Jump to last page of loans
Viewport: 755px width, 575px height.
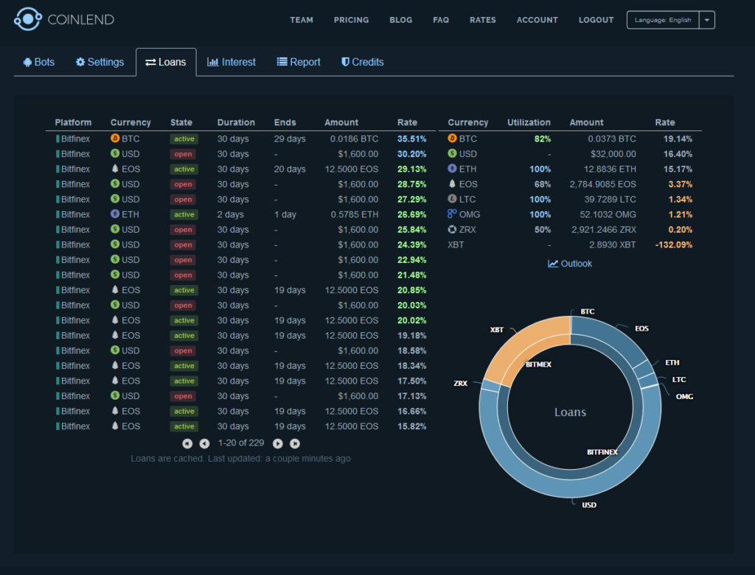pos(295,444)
